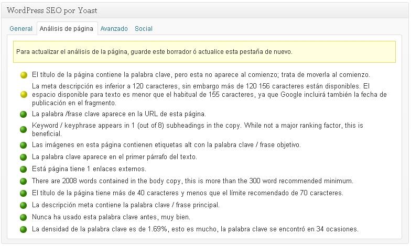Click green bullet for imágenes alt tags
The height and width of the screenshot is (246, 411).
pos(23,146)
